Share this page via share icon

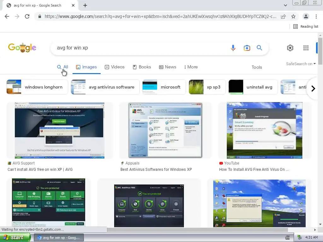coord(283,16)
